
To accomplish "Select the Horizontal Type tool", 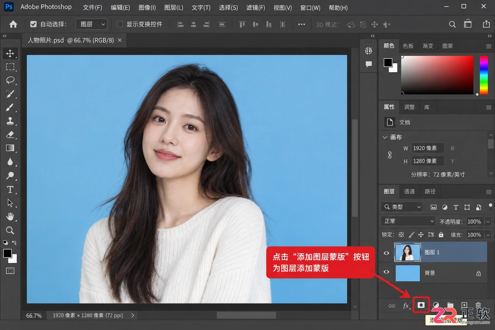I will (x=10, y=189).
